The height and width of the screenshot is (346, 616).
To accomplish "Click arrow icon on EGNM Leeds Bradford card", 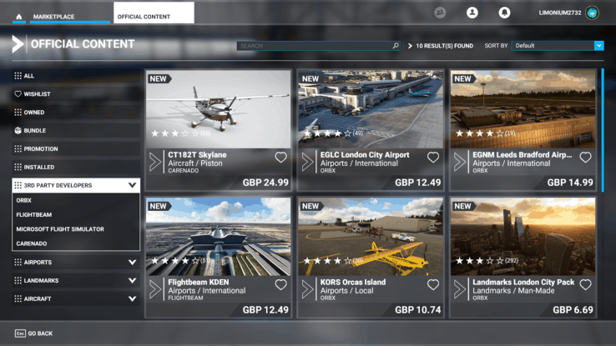I will point(460,162).
